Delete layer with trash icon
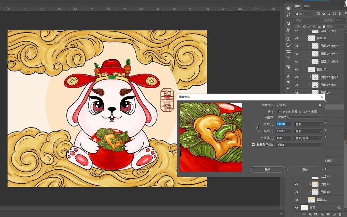This screenshot has height=217, width=347. pos(340,214)
